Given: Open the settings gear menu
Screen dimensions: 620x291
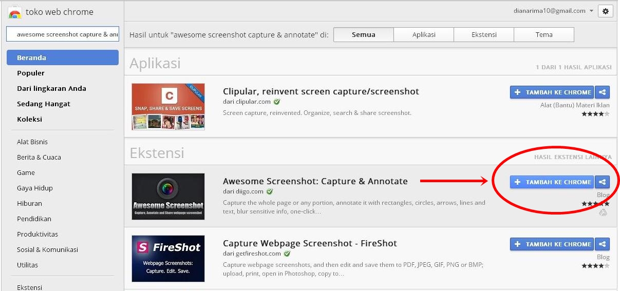Looking at the screenshot, I should [606, 11].
